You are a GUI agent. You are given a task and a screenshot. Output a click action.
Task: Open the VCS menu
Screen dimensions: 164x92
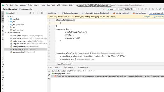58,5
